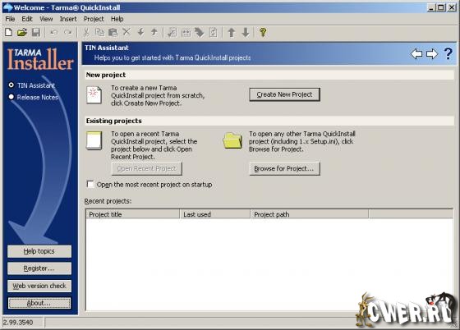Click the New file toolbar icon

pos(8,32)
